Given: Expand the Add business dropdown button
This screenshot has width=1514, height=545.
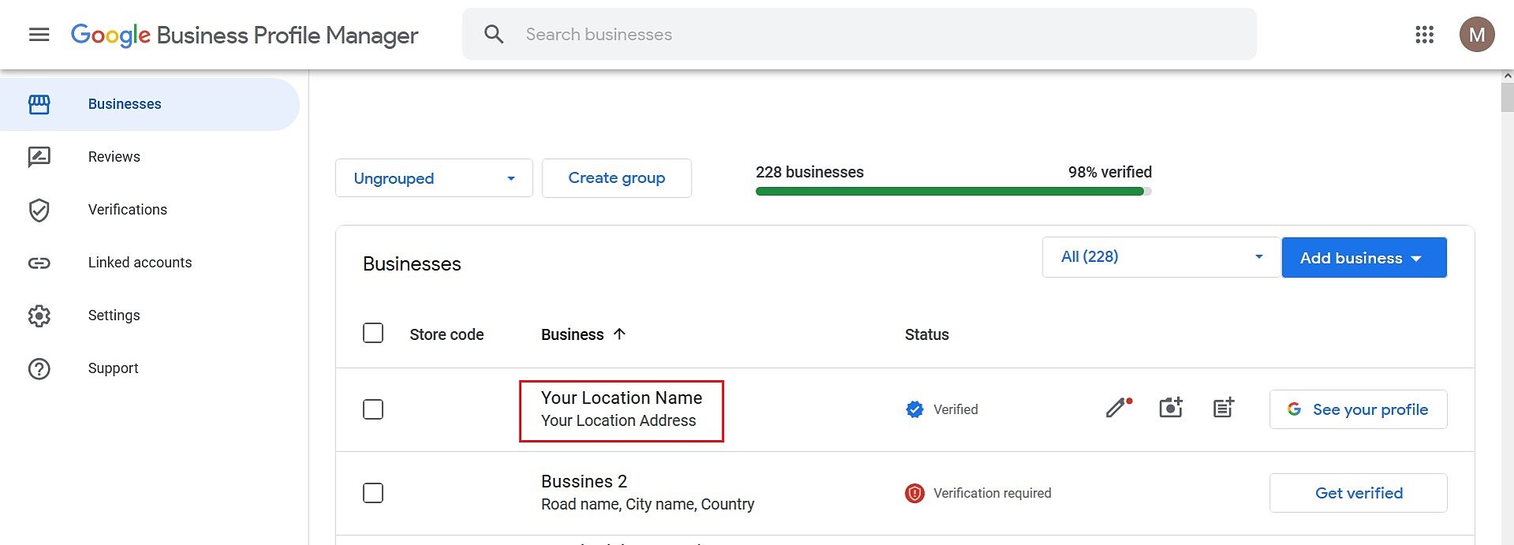Looking at the screenshot, I should (x=1364, y=258).
